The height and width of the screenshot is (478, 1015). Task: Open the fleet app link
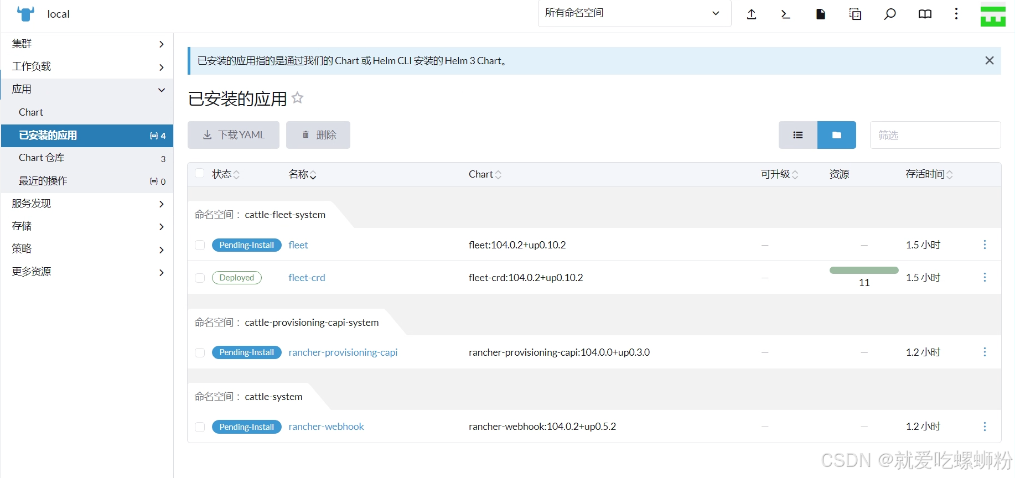click(298, 245)
